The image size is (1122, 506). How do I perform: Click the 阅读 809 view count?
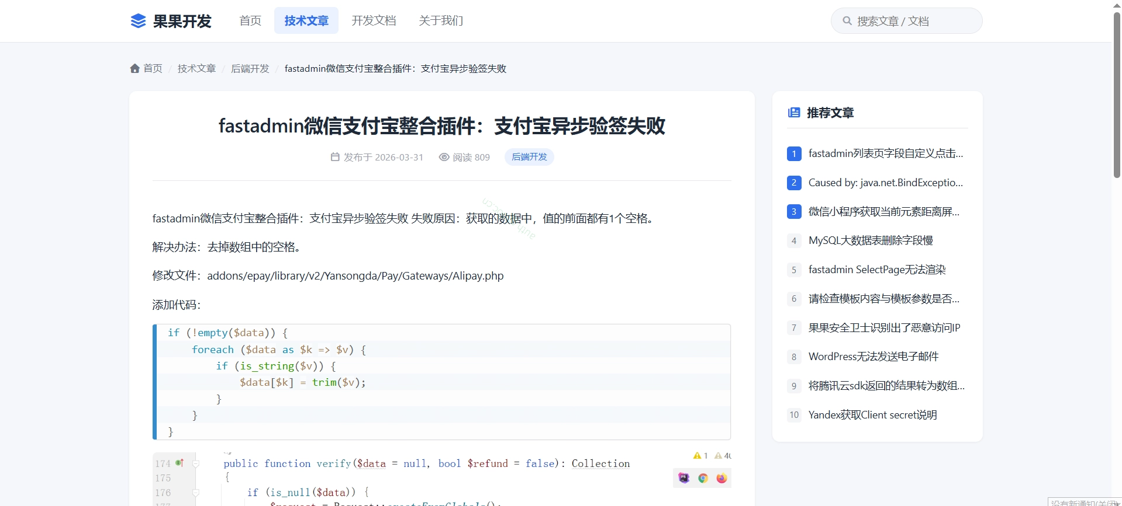pyautogui.click(x=471, y=157)
